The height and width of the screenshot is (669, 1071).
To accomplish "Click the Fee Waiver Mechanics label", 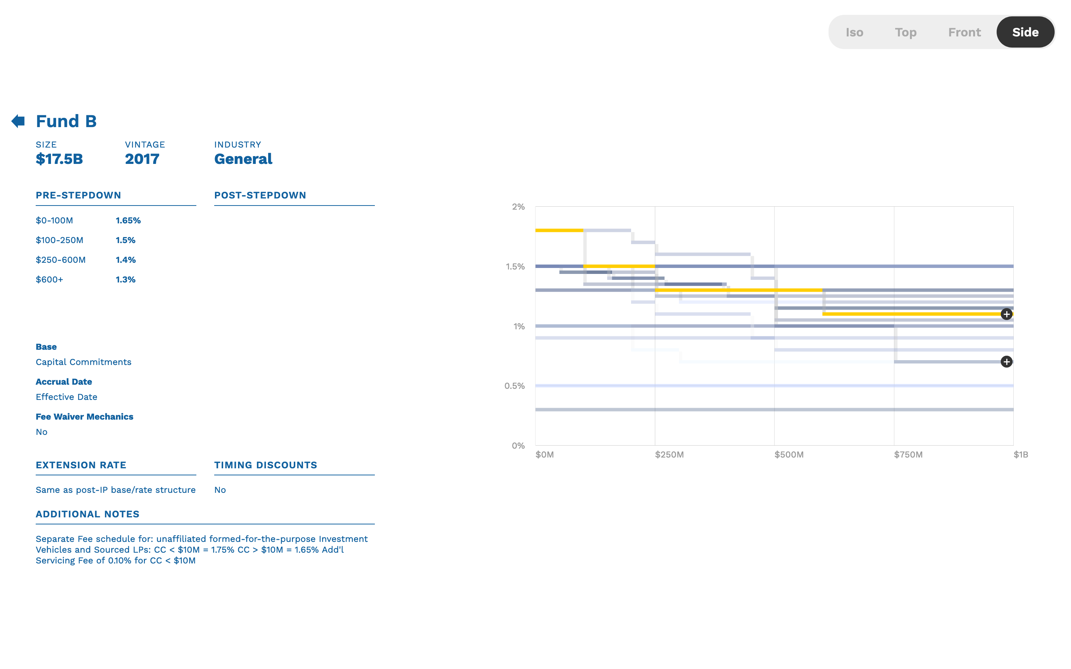I will [84, 416].
